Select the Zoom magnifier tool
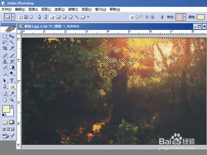 [12, 100]
